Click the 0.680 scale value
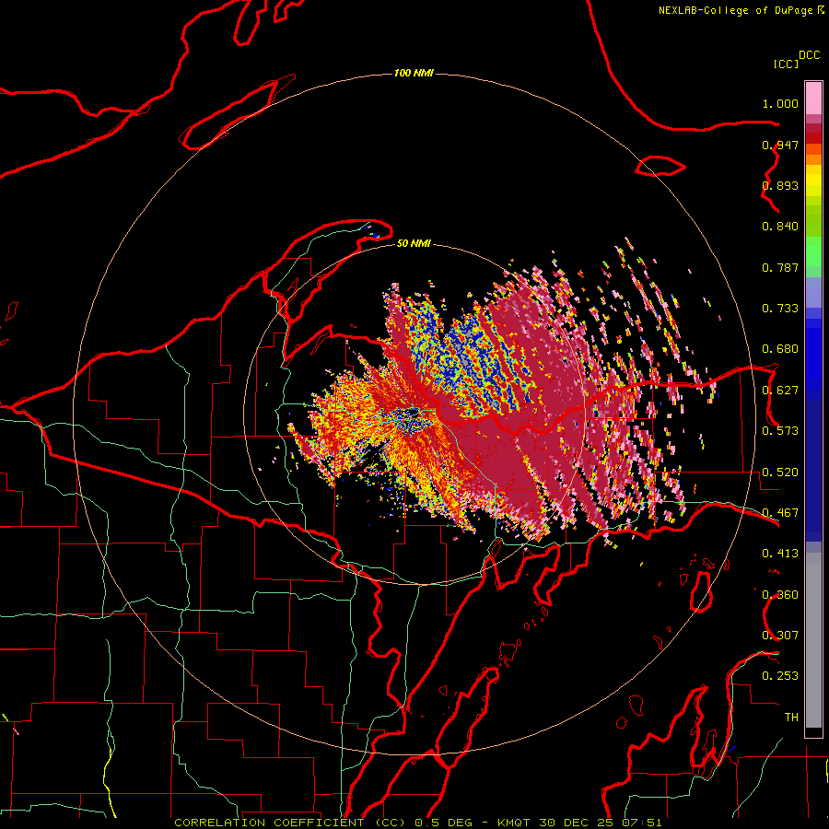The width and height of the screenshot is (829, 829). (780, 349)
